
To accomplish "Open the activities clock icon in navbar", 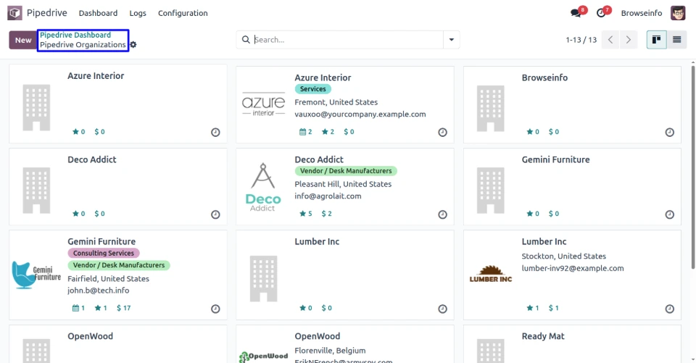I will (601, 13).
